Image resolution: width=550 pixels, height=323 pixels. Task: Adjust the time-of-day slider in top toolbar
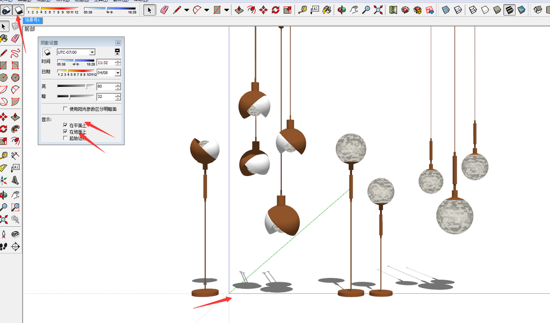tap(110, 10)
